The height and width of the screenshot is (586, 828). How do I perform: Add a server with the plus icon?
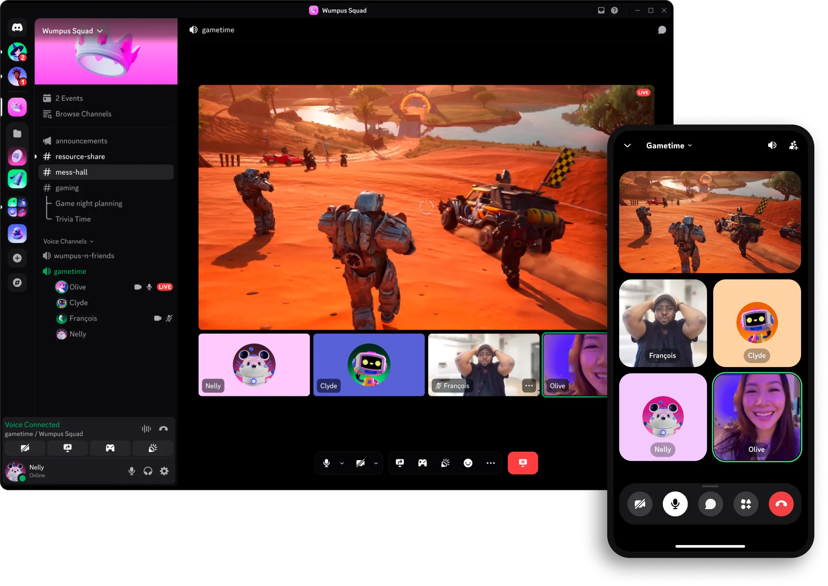pyautogui.click(x=17, y=258)
